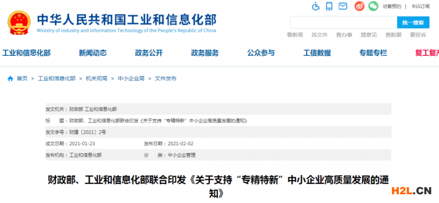Click the accessibility wheelchair icon
The height and width of the screenshot is (203, 439).
tap(316, 6)
